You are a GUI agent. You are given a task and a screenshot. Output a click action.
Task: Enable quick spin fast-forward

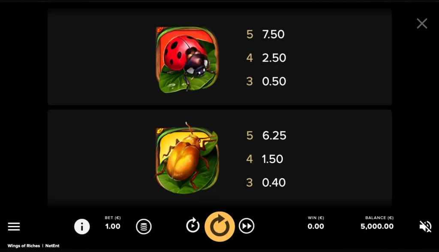tap(247, 226)
